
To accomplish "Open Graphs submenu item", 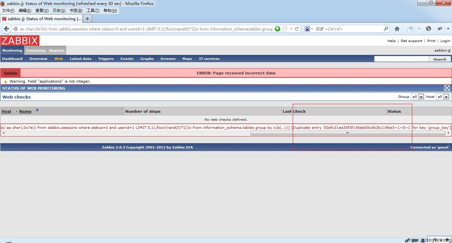I will 147,59.
